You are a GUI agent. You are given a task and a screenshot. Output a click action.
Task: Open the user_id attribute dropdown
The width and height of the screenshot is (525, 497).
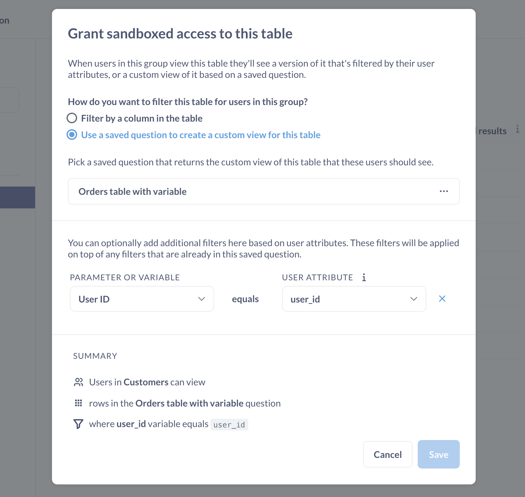[x=354, y=299]
